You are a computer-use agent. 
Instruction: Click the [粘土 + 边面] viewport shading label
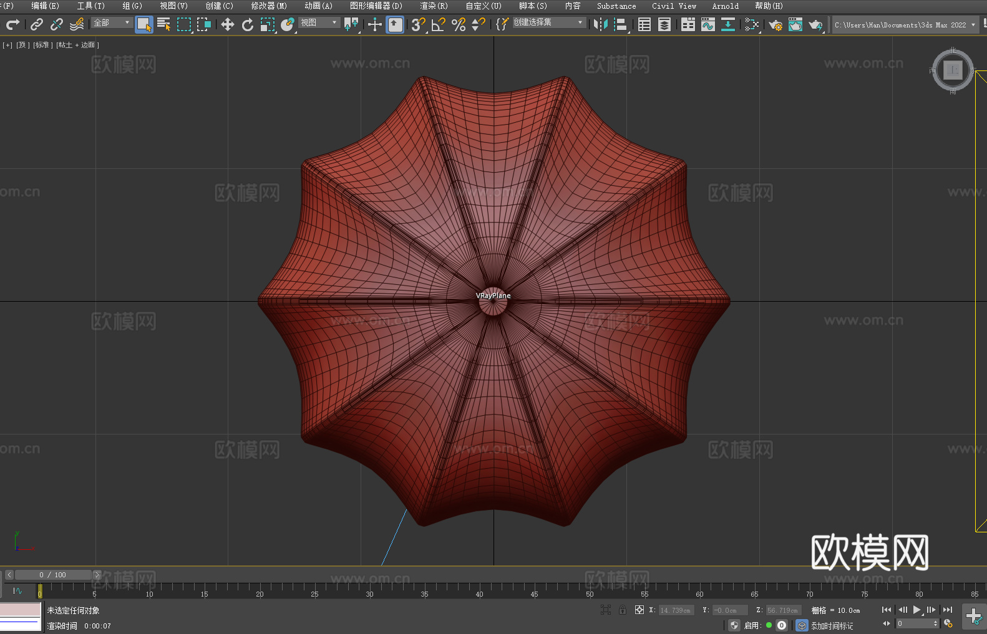77,45
